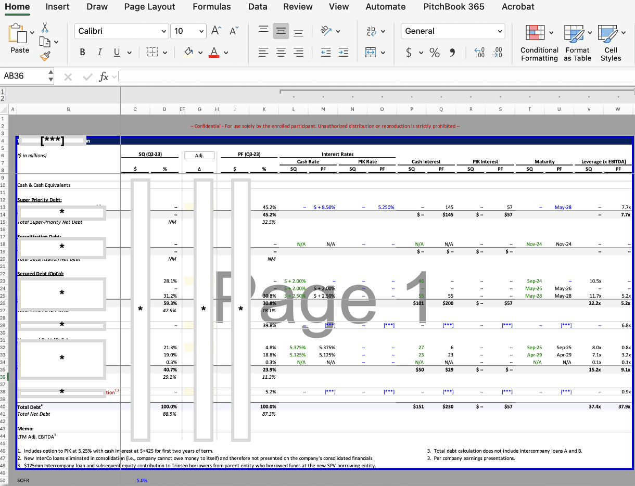Click the Name Box showing AB36

point(23,76)
